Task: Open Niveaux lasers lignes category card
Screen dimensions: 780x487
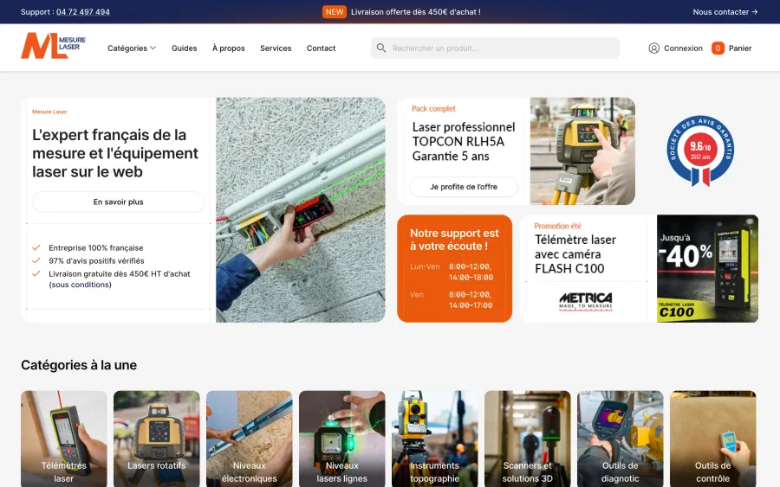Action: (x=341, y=439)
